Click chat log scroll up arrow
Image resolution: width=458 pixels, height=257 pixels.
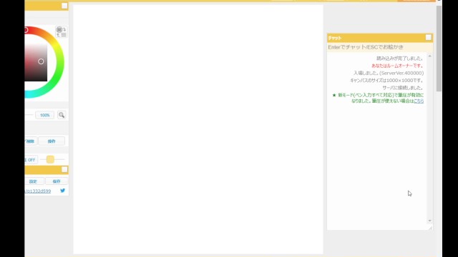click(x=429, y=56)
